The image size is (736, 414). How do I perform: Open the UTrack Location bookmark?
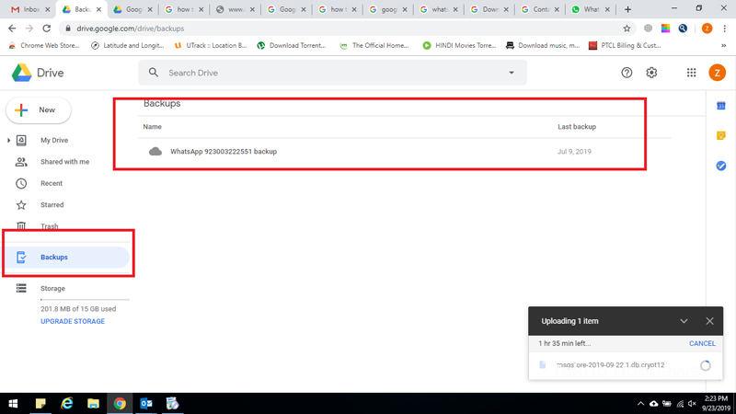(211, 45)
